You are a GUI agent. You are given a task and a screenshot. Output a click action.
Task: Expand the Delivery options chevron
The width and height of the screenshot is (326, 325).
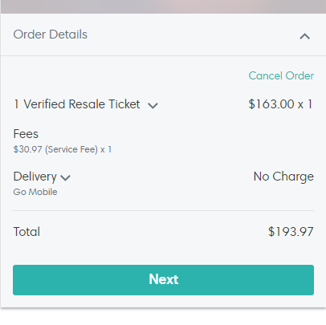coord(65,177)
